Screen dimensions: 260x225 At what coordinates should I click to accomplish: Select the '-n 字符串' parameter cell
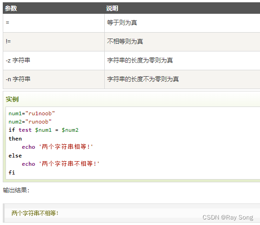pos(54,79)
